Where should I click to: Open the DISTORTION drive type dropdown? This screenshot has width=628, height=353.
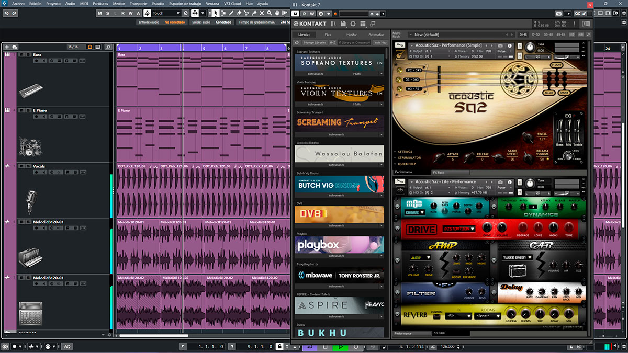[459, 229]
